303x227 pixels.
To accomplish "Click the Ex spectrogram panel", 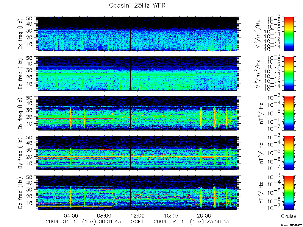I will pyautogui.click(x=137, y=34).
